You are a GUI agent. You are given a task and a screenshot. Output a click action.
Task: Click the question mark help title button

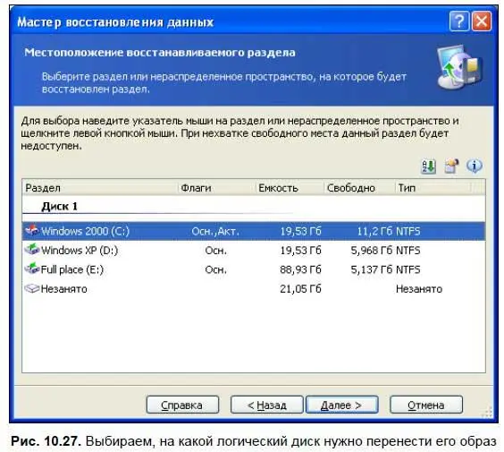458,21
